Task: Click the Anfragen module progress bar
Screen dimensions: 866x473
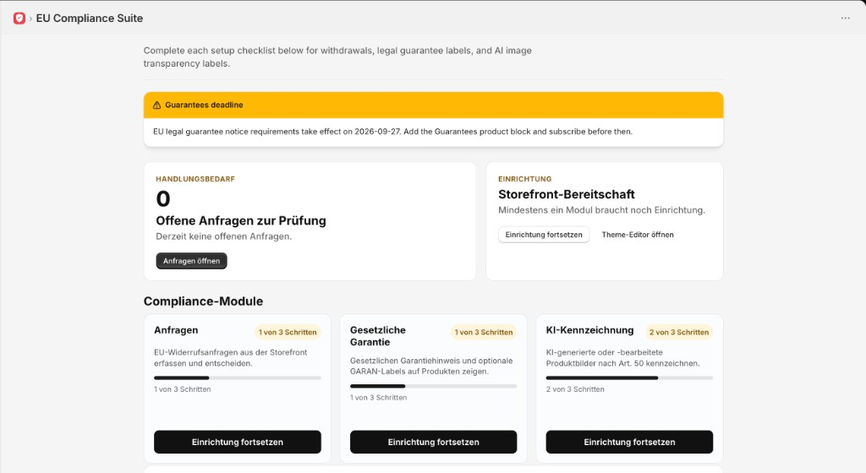Action: (x=238, y=378)
